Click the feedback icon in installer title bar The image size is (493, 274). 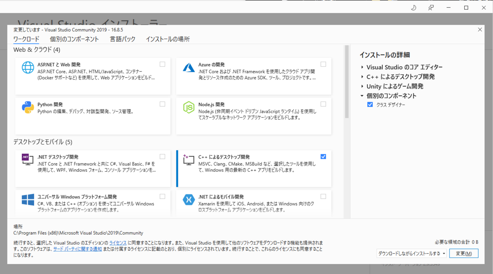point(431,8)
